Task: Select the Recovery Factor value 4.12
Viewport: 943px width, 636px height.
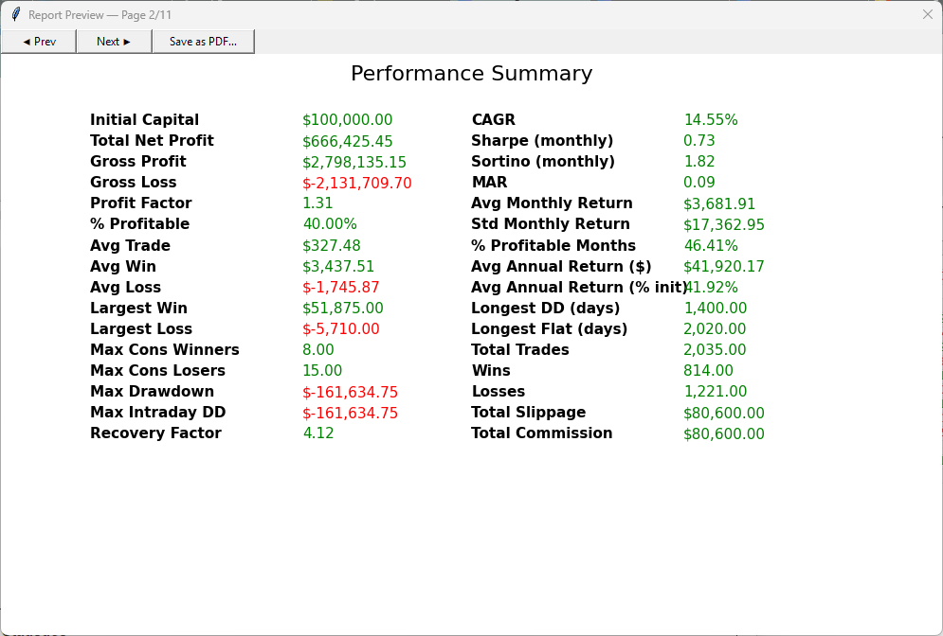Action: [x=318, y=433]
